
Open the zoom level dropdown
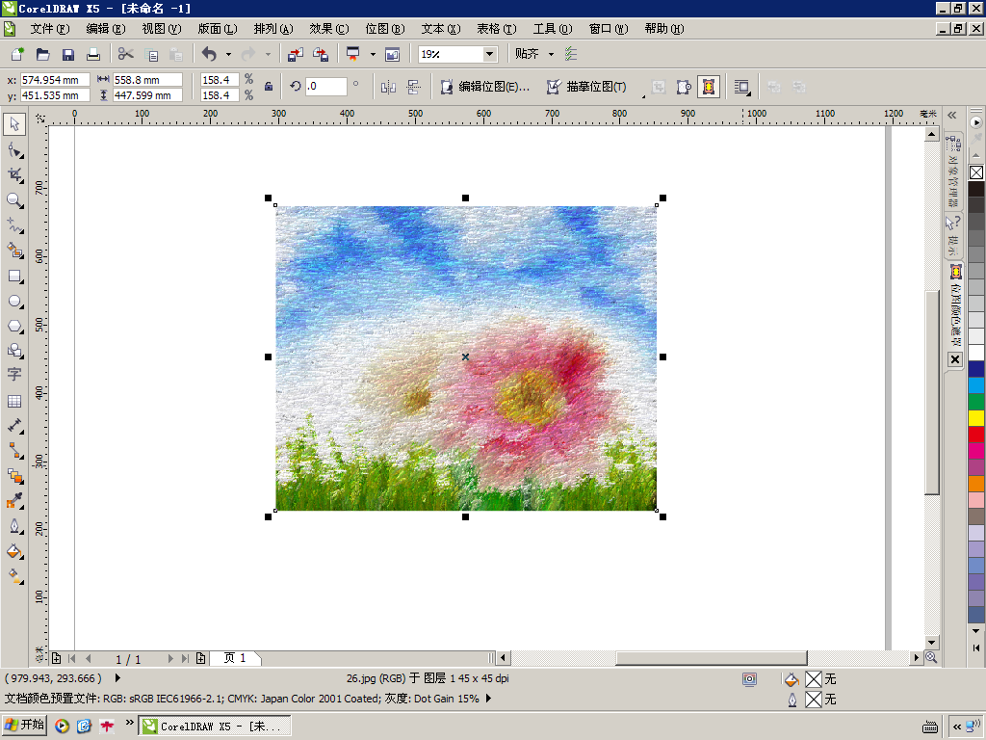[x=489, y=54]
